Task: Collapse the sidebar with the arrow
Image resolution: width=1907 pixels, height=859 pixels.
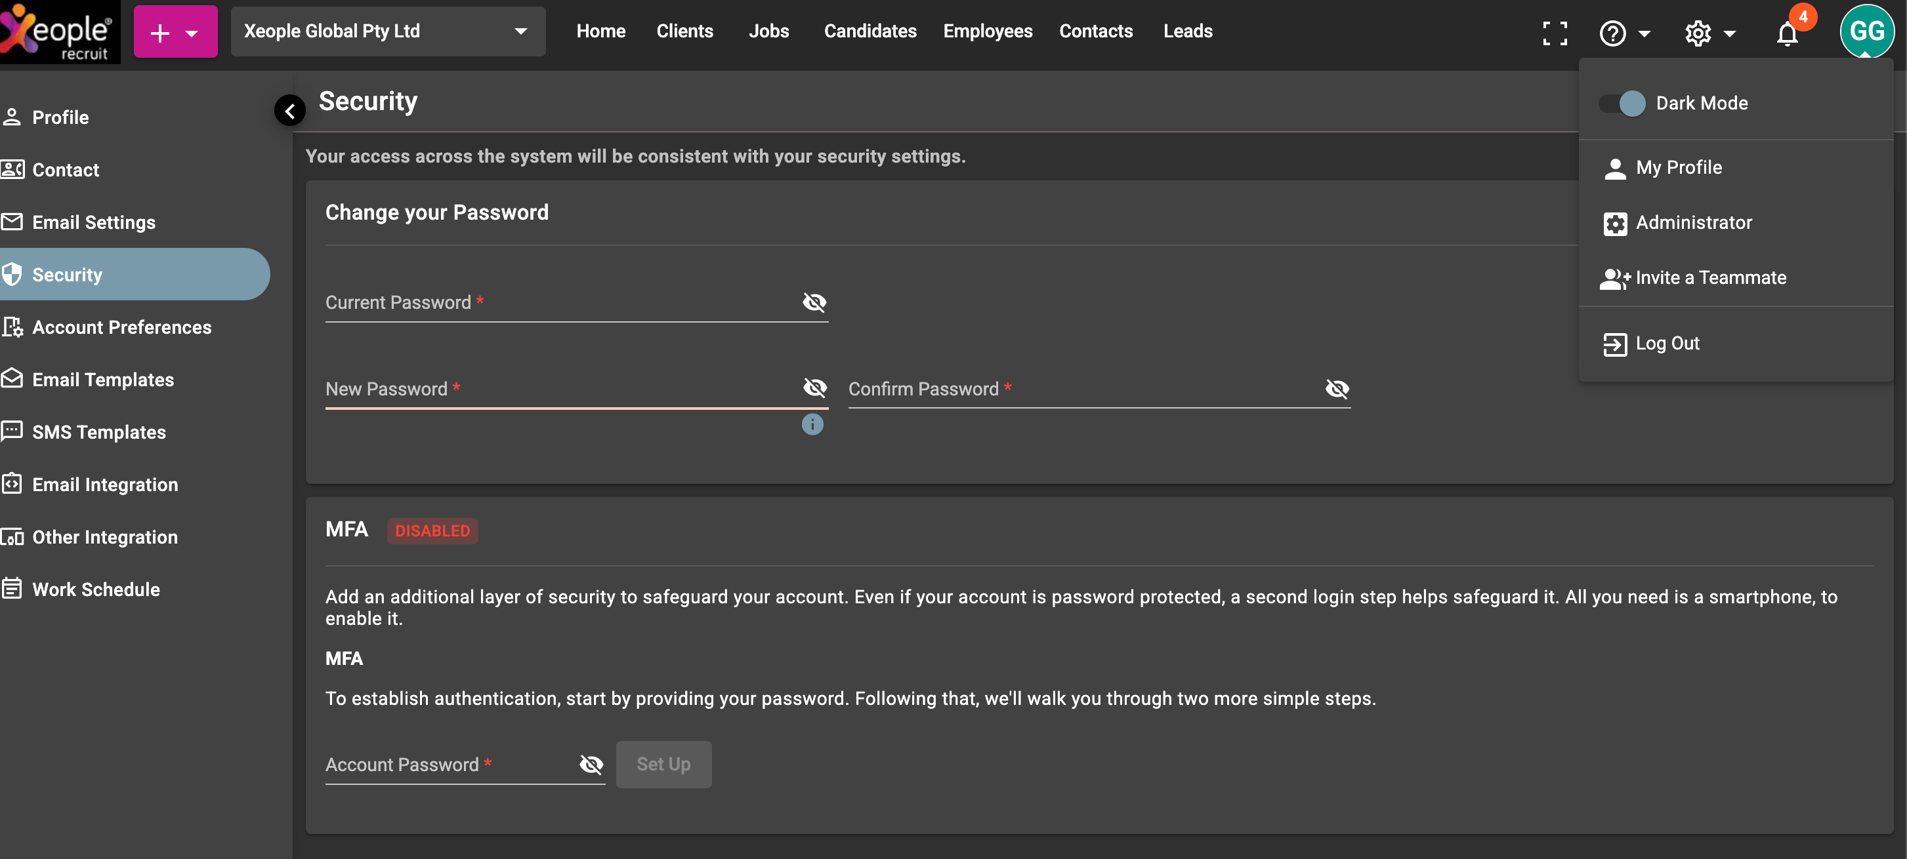Action: [289, 111]
